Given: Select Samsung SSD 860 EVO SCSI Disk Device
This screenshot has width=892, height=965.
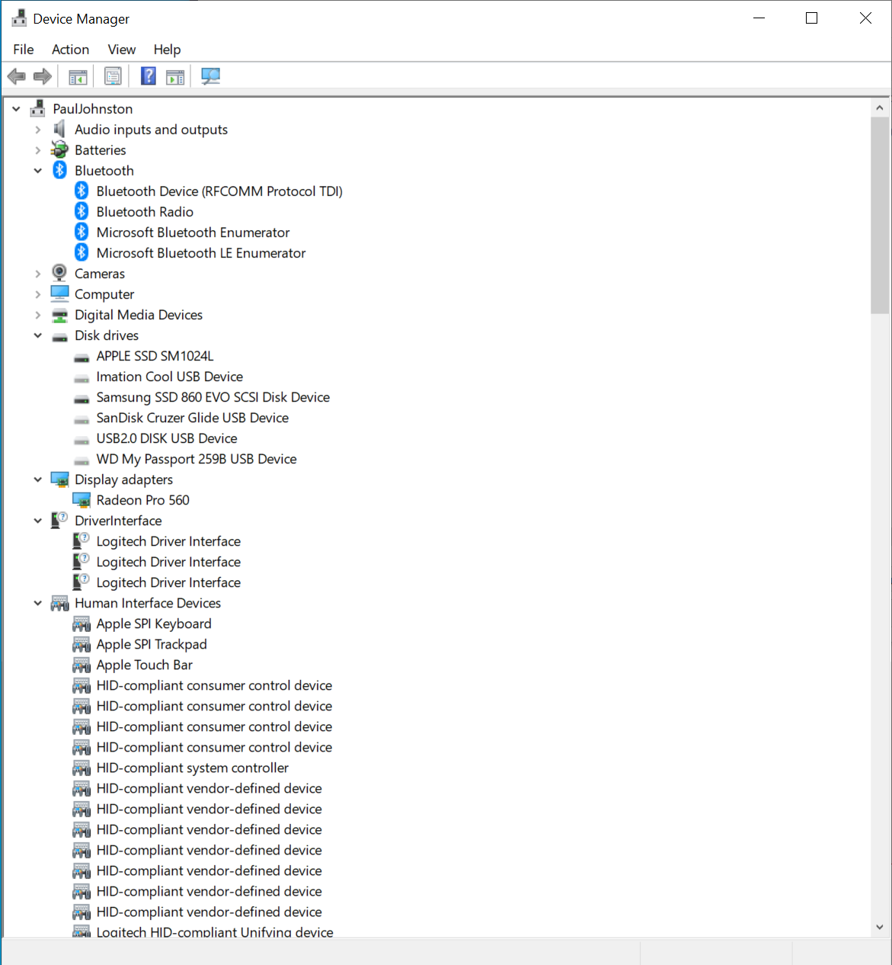Looking at the screenshot, I should coord(213,397).
